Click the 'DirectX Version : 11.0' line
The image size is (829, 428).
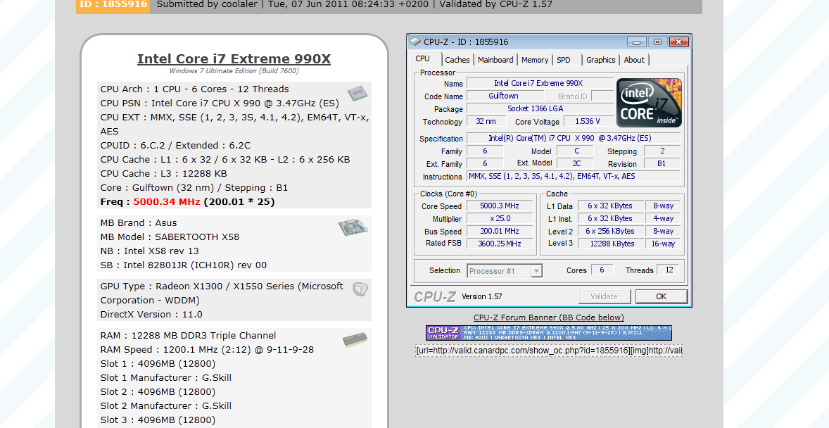[x=151, y=314]
